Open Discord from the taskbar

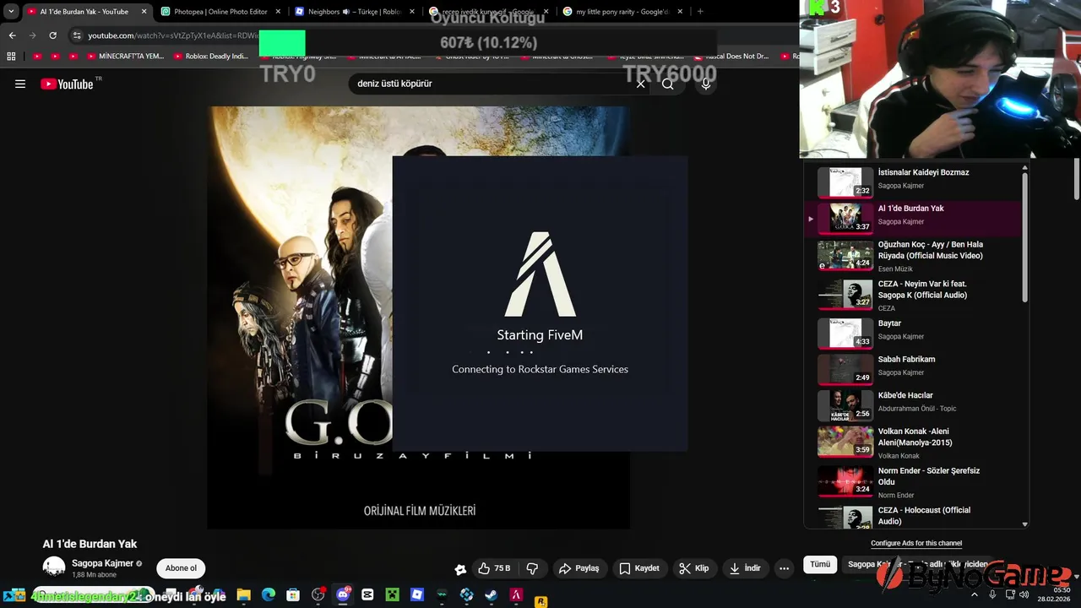tap(343, 594)
